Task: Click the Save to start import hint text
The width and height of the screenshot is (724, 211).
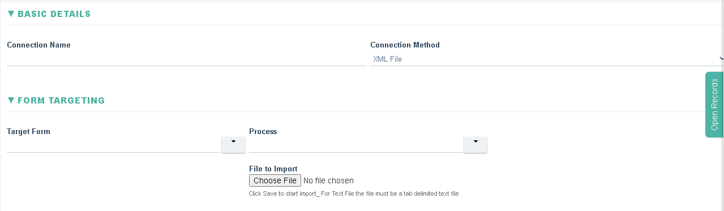Action: tap(354, 193)
